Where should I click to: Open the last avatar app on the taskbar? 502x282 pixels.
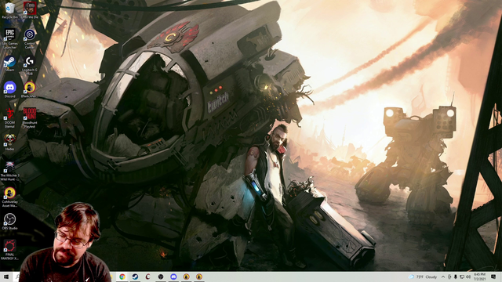coord(199,277)
